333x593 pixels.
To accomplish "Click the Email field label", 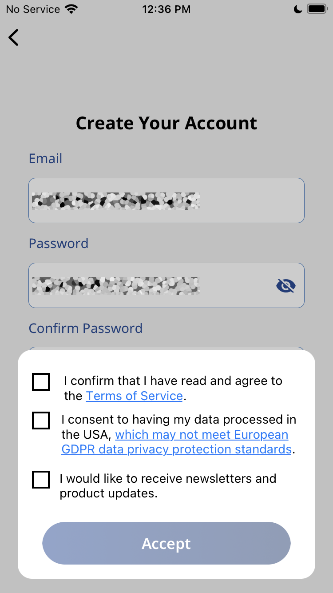I will [45, 159].
